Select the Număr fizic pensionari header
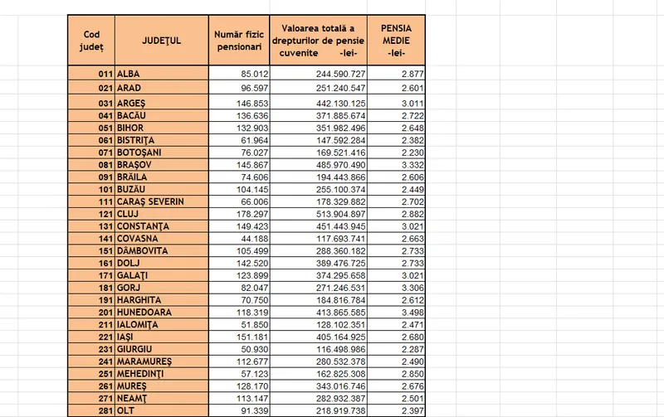The width and height of the screenshot is (664, 417). (x=239, y=40)
